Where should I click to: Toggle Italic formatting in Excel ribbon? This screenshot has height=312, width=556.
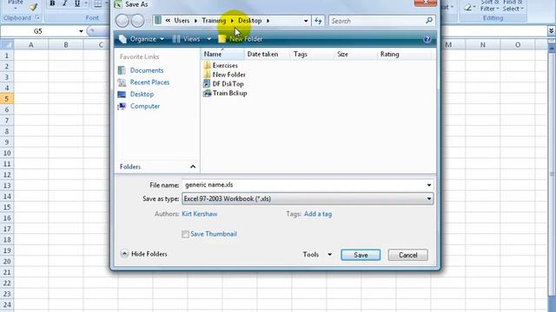64,3
